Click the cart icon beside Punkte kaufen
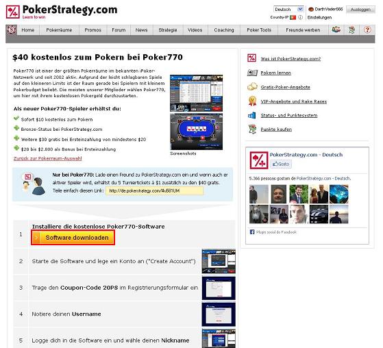This screenshot has height=348, width=383. point(252,129)
